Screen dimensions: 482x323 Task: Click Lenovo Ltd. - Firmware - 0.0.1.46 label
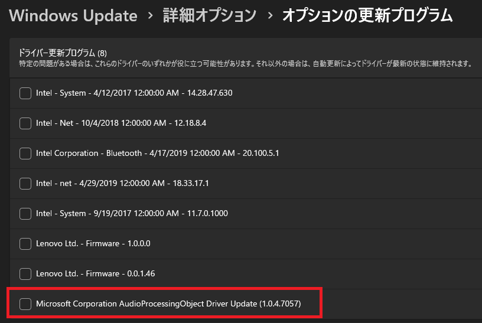click(x=95, y=273)
